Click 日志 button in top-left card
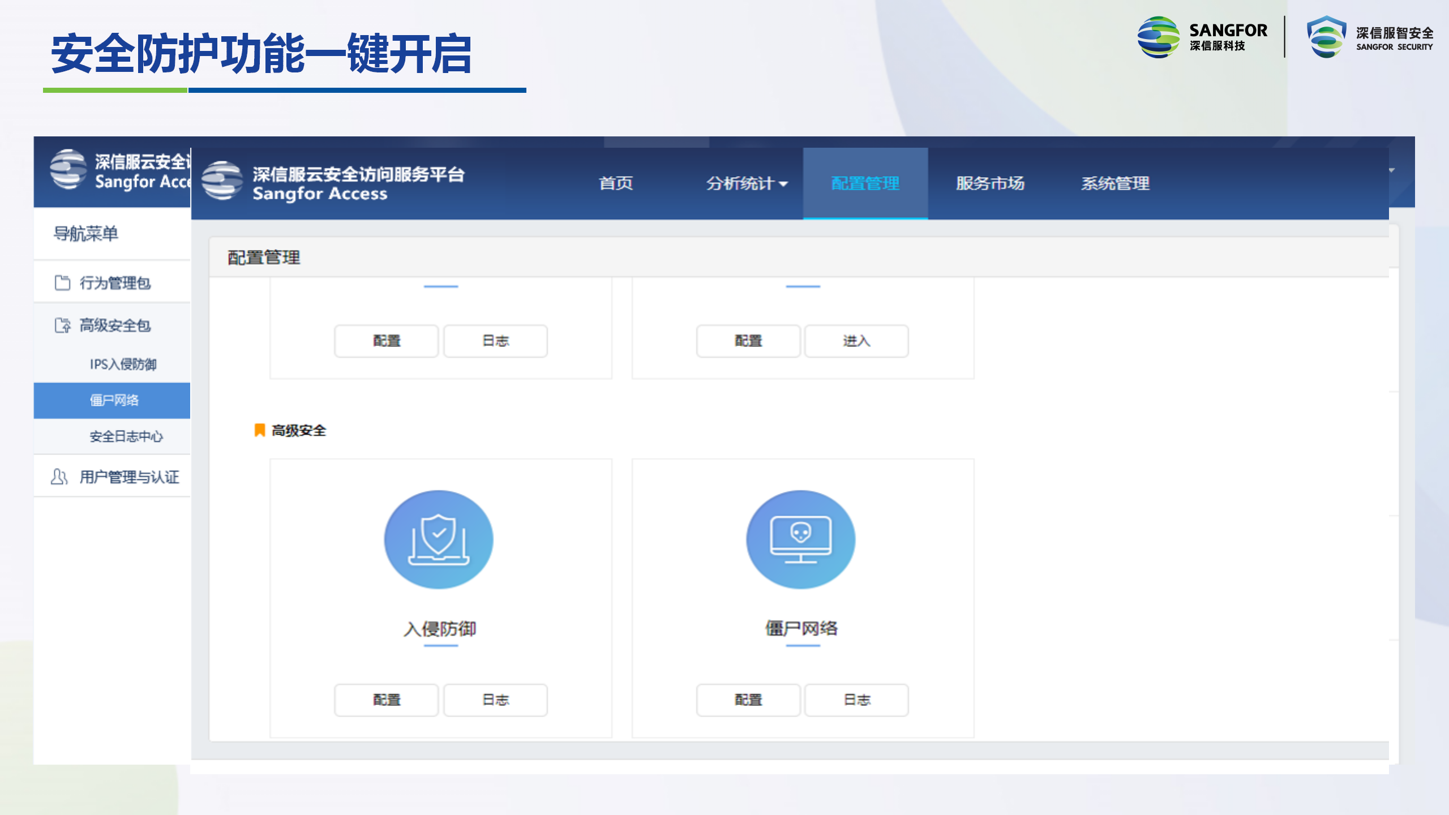Image resolution: width=1449 pixels, height=815 pixels. [x=495, y=341]
